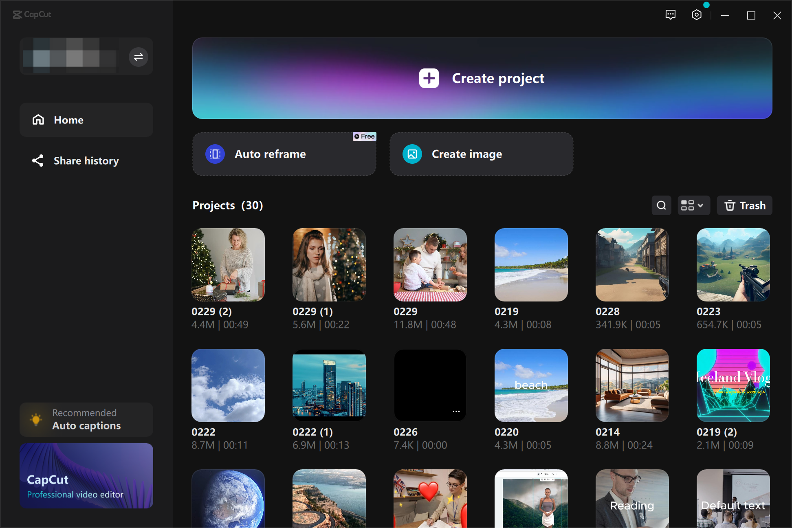Expand the grid view layout dropdown
Image resolution: width=792 pixels, height=528 pixels.
pos(693,205)
